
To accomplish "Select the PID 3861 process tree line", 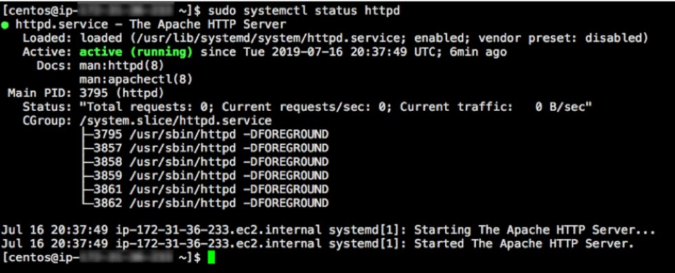I will pos(205,189).
